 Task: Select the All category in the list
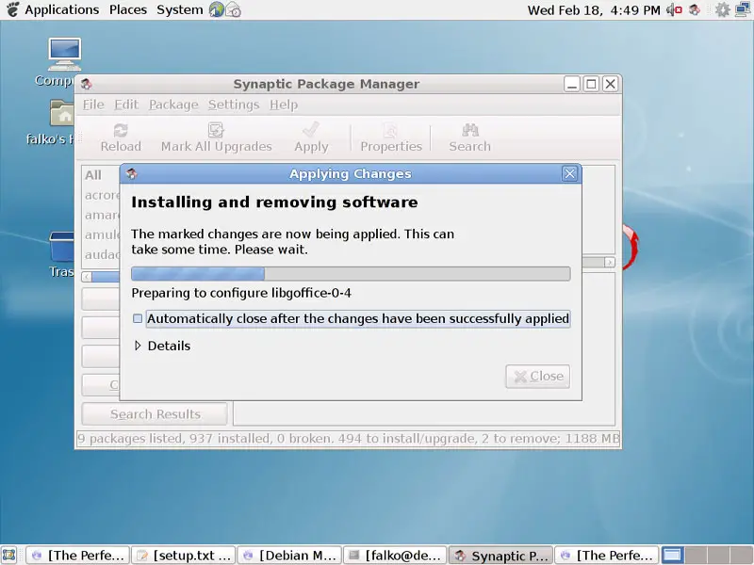pos(93,175)
